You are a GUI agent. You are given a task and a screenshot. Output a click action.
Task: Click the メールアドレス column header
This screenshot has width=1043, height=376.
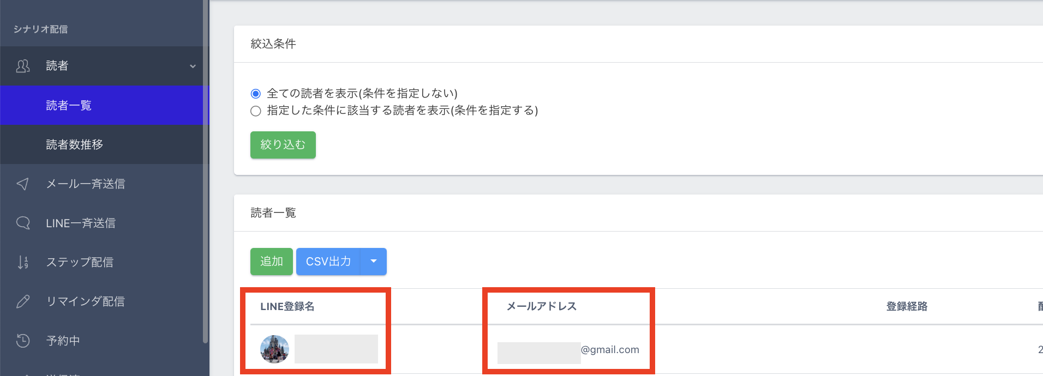(541, 306)
